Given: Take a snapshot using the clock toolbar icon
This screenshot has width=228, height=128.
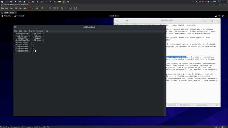Looking at the screenshot, I should tap(42, 9).
